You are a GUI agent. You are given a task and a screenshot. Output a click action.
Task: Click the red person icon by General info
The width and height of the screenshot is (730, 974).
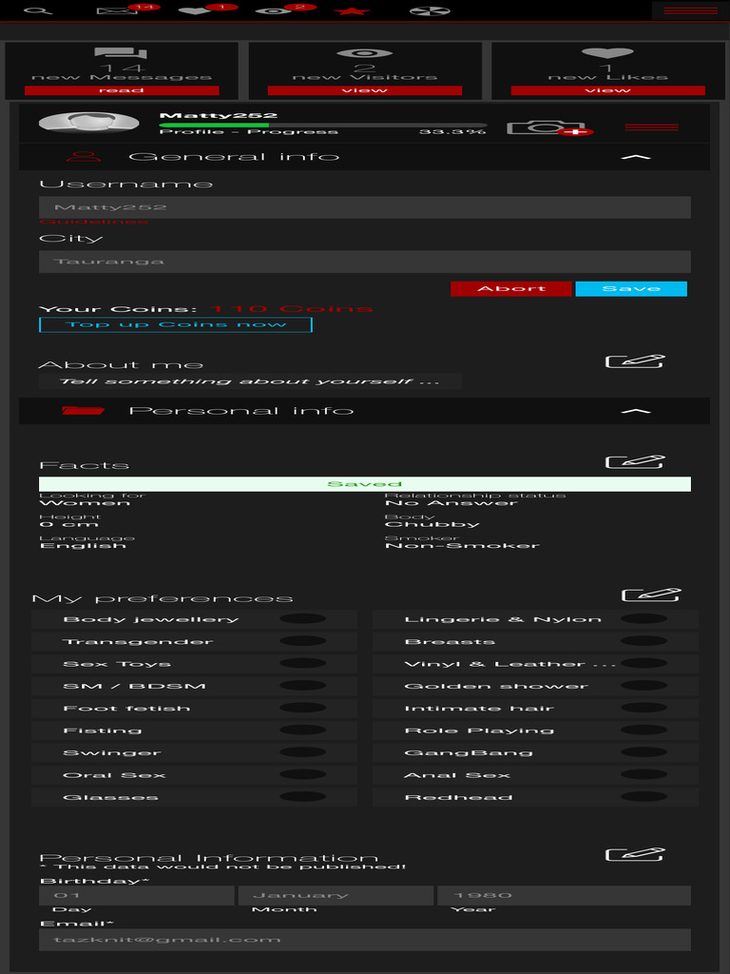[84, 156]
